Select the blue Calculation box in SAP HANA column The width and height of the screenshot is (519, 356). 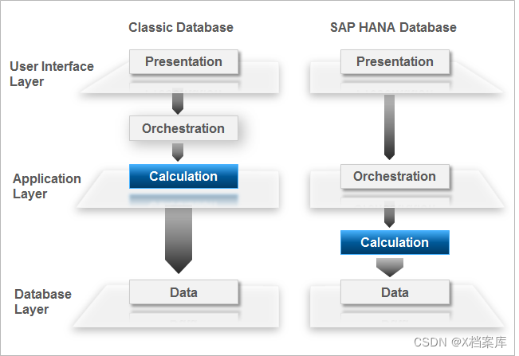click(395, 242)
